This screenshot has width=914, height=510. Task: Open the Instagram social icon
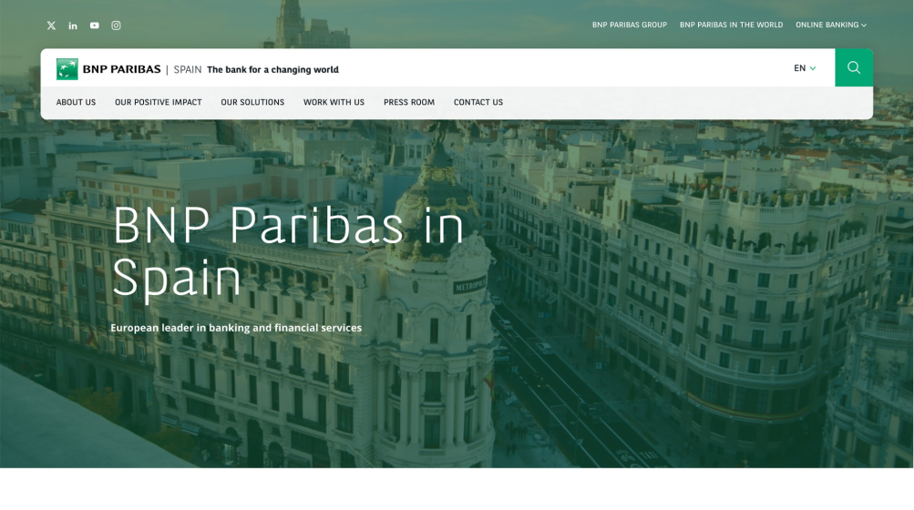point(116,25)
